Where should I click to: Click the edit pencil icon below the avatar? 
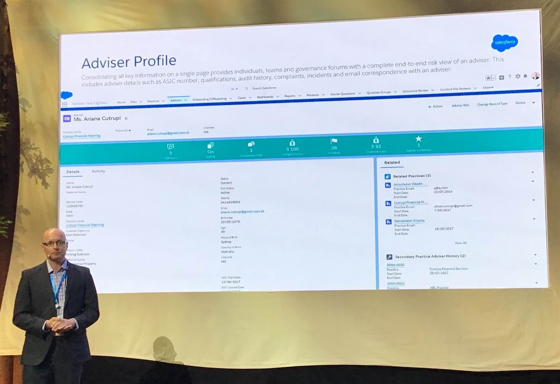tap(538, 85)
